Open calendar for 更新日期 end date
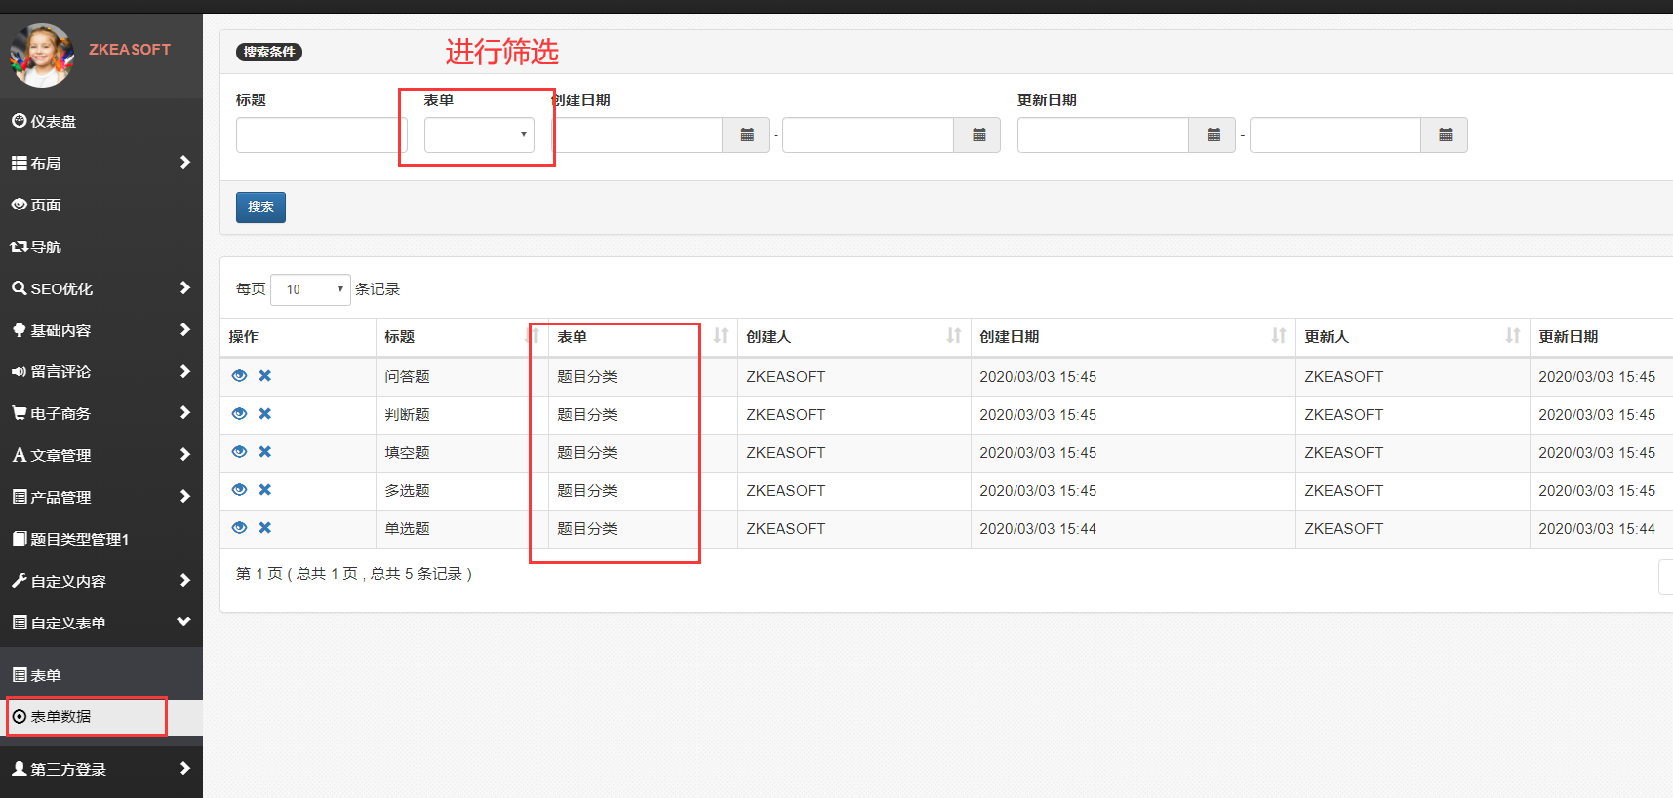The width and height of the screenshot is (1673, 798). [1445, 135]
